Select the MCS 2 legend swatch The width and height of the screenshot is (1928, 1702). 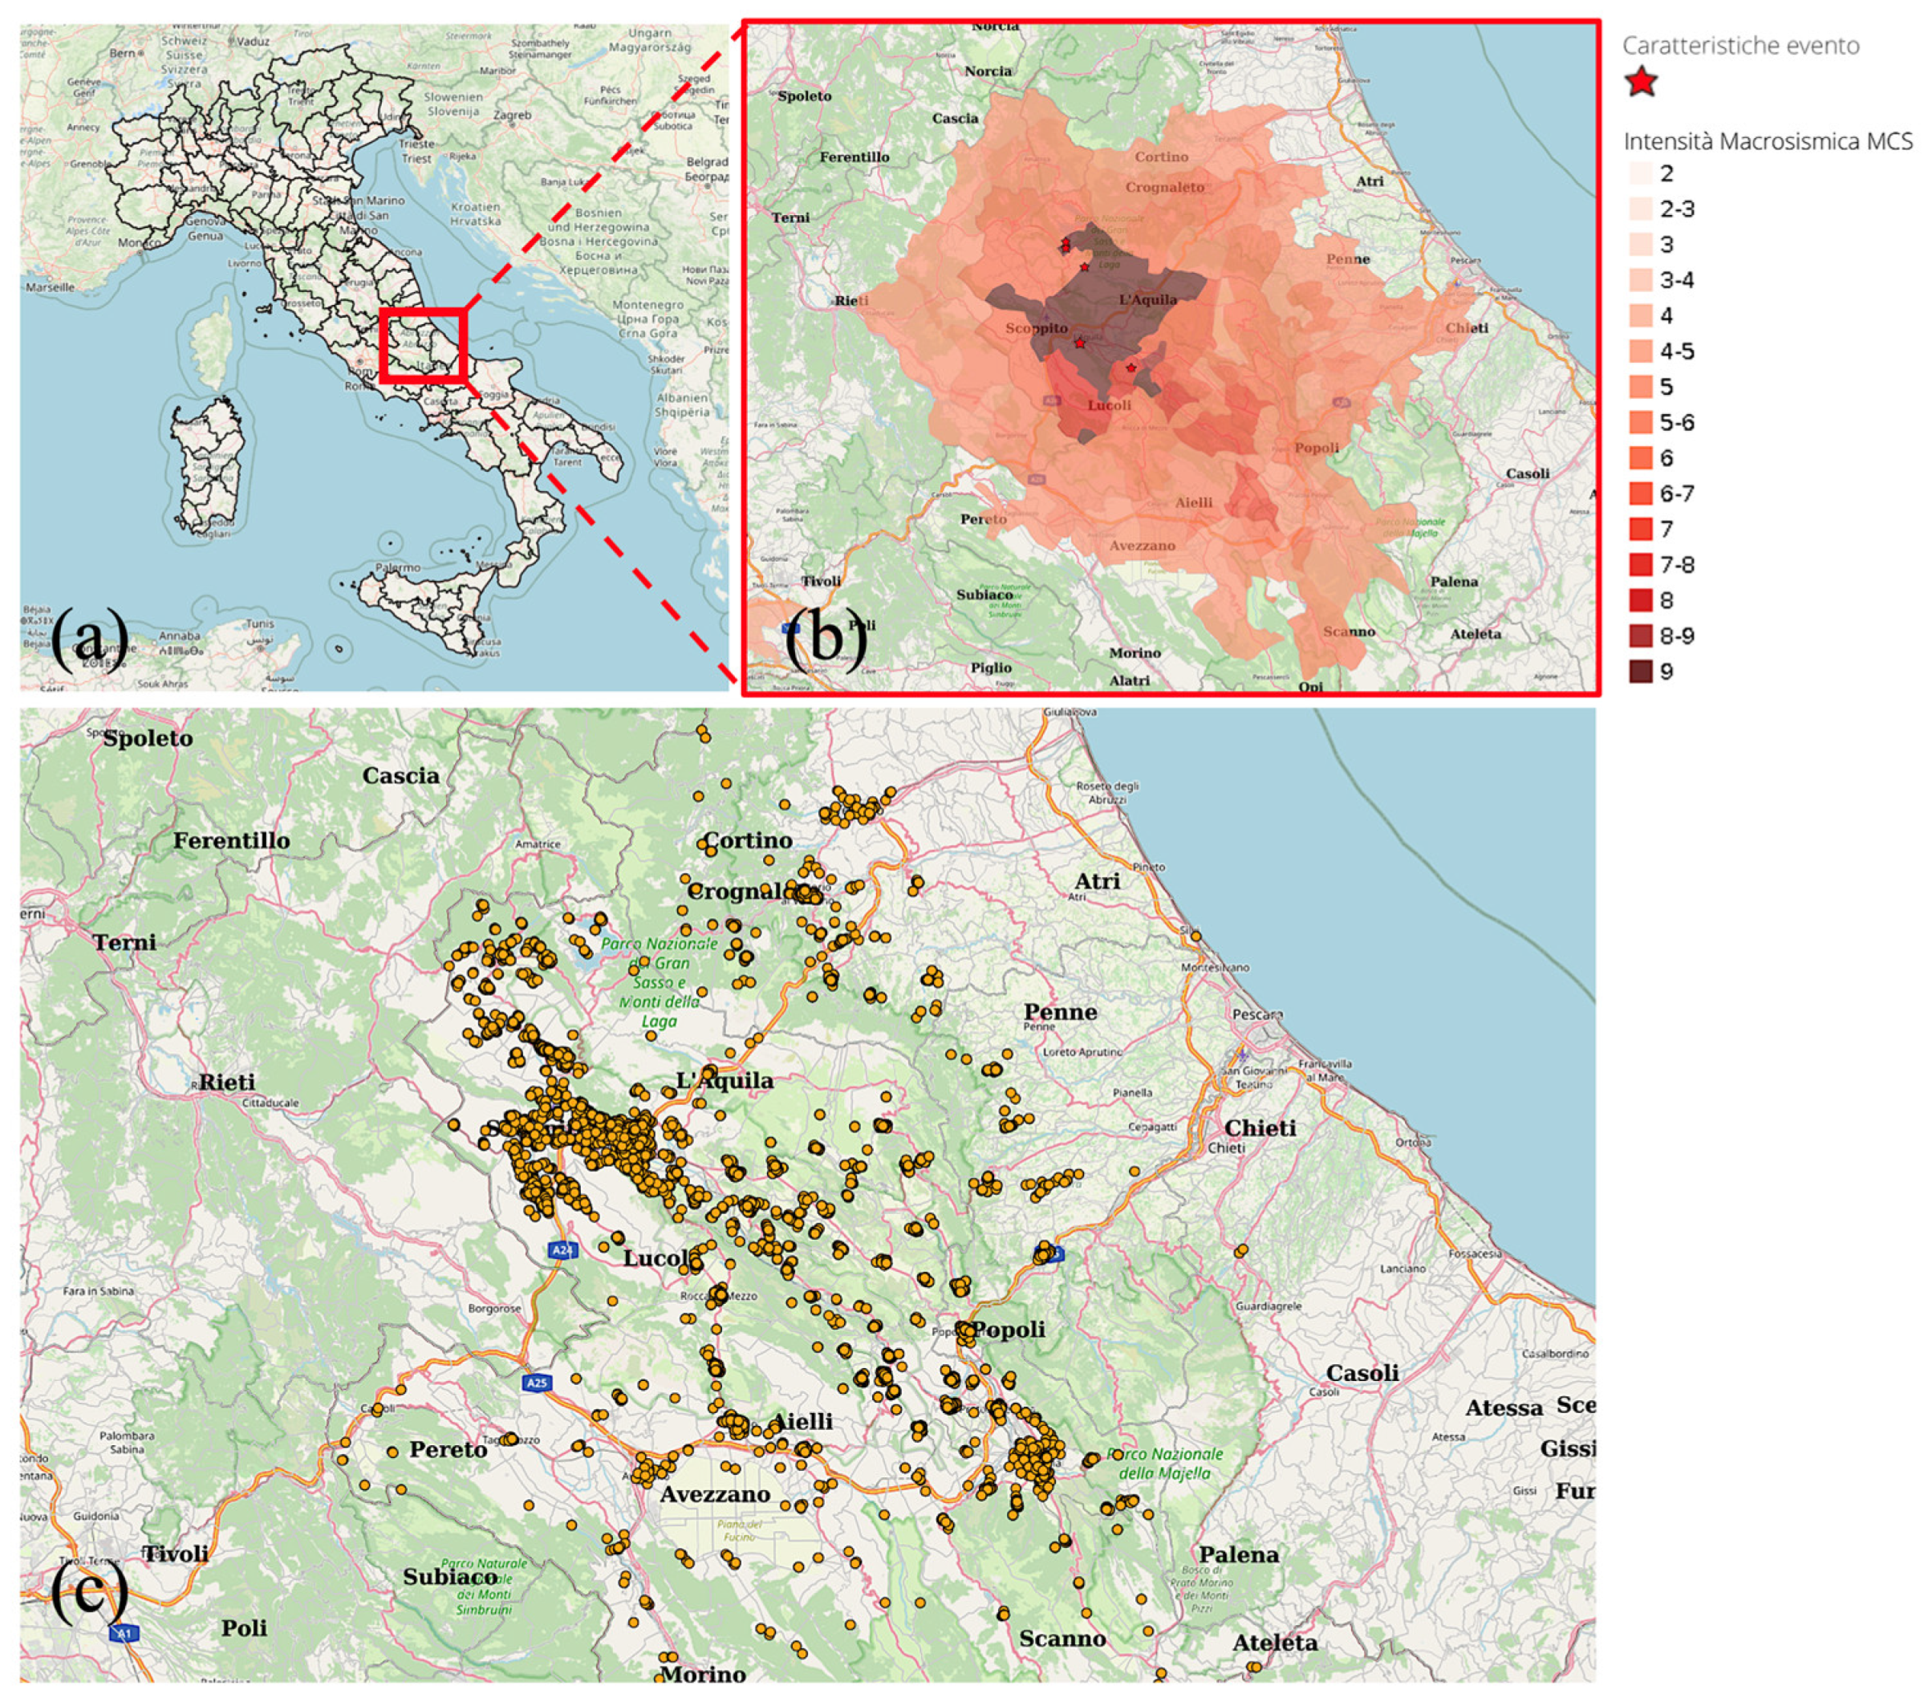[1640, 173]
